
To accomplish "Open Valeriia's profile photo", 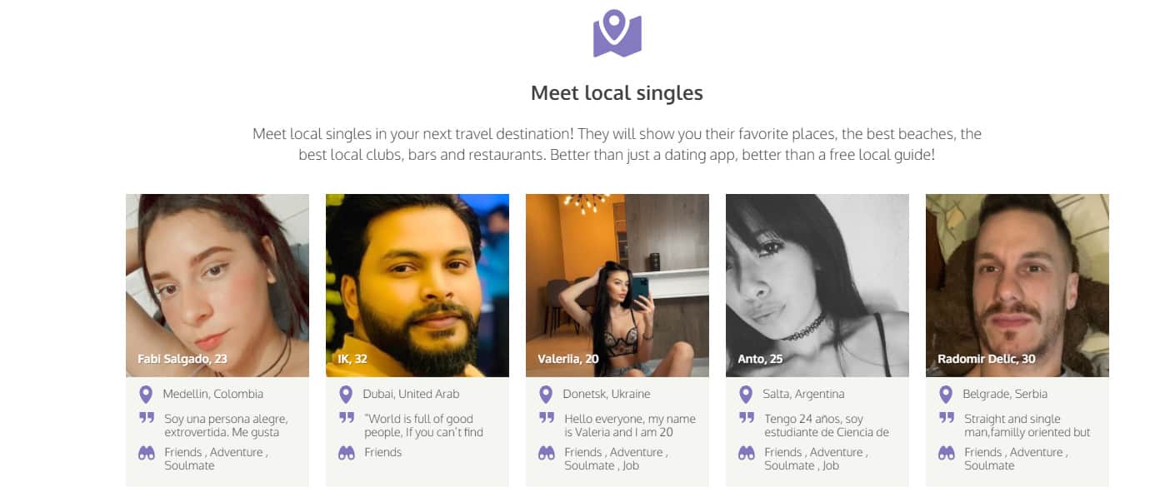I will (617, 286).
